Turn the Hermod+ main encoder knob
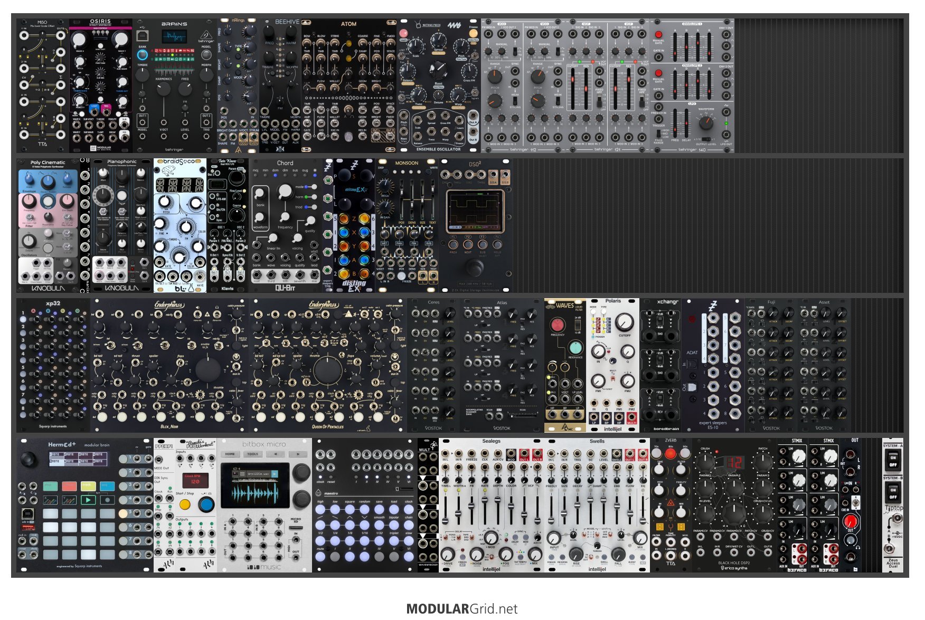This screenshot has width=925, height=620. tap(29, 459)
